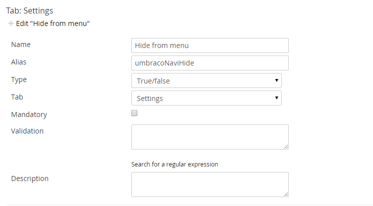Click the Name label
The height and width of the screenshot is (206, 373).
click(21, 44)
